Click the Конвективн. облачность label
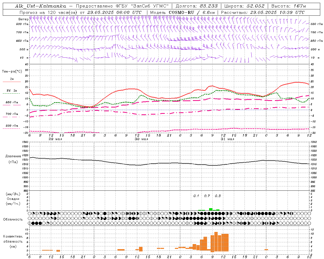The width and height of the screenshot is (324, 259). [13, 239]
